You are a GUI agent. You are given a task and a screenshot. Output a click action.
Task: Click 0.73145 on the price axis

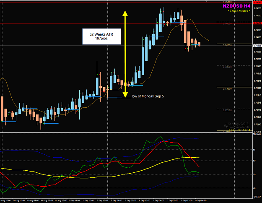pyautogui.click(x=257, y=81)
